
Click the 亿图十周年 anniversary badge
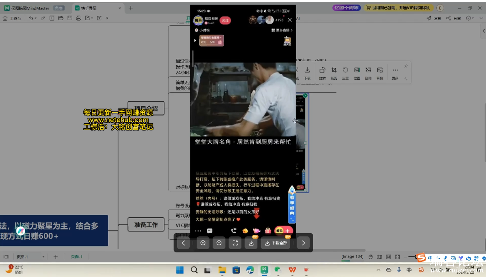(346, 8)
